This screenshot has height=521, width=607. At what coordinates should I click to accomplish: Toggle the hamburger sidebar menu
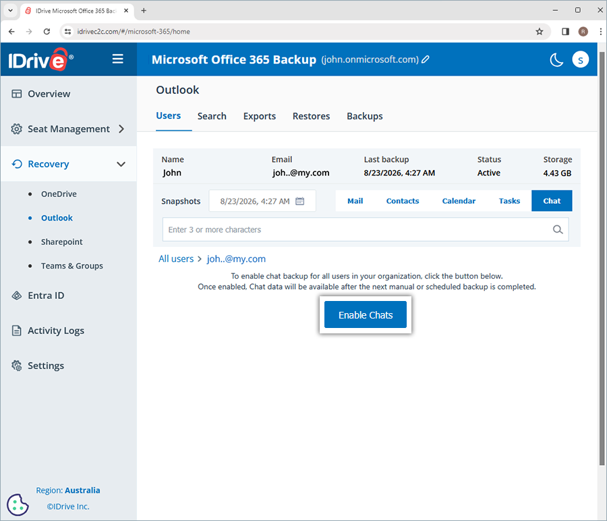pos(117,59)
